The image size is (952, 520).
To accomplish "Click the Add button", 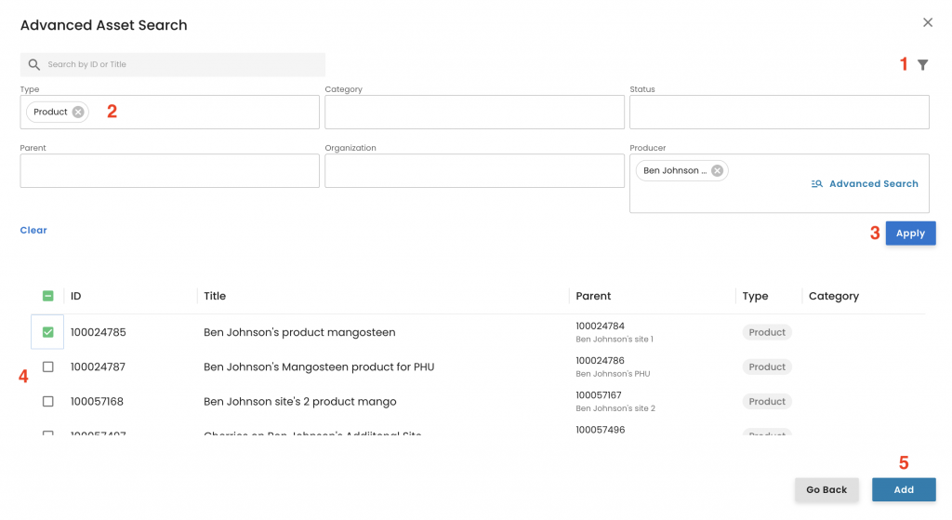I will [x=903, y=489].
